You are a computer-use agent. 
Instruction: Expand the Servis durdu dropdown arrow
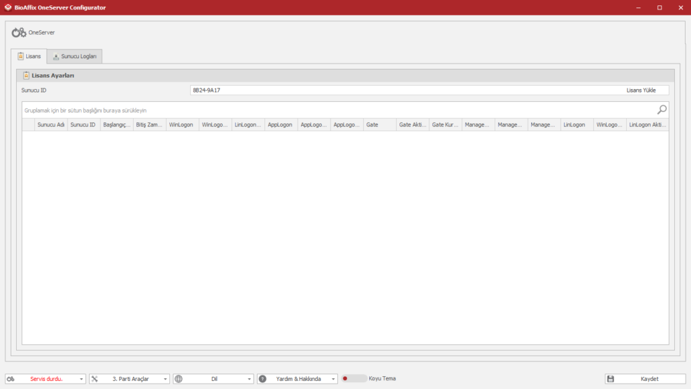coord(82,379)
